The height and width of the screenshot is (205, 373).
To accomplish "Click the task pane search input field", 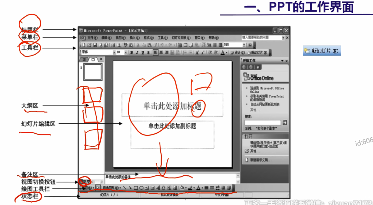I will (x=263, y=123).
